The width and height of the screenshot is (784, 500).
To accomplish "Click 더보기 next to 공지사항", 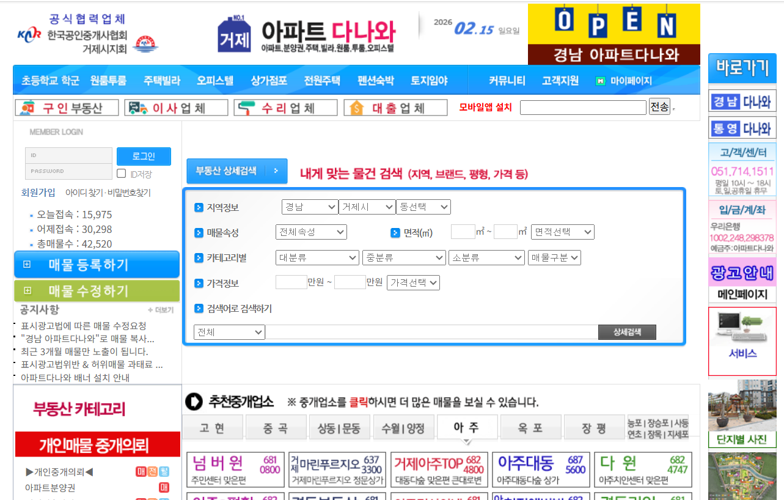I will coord(161,310).
